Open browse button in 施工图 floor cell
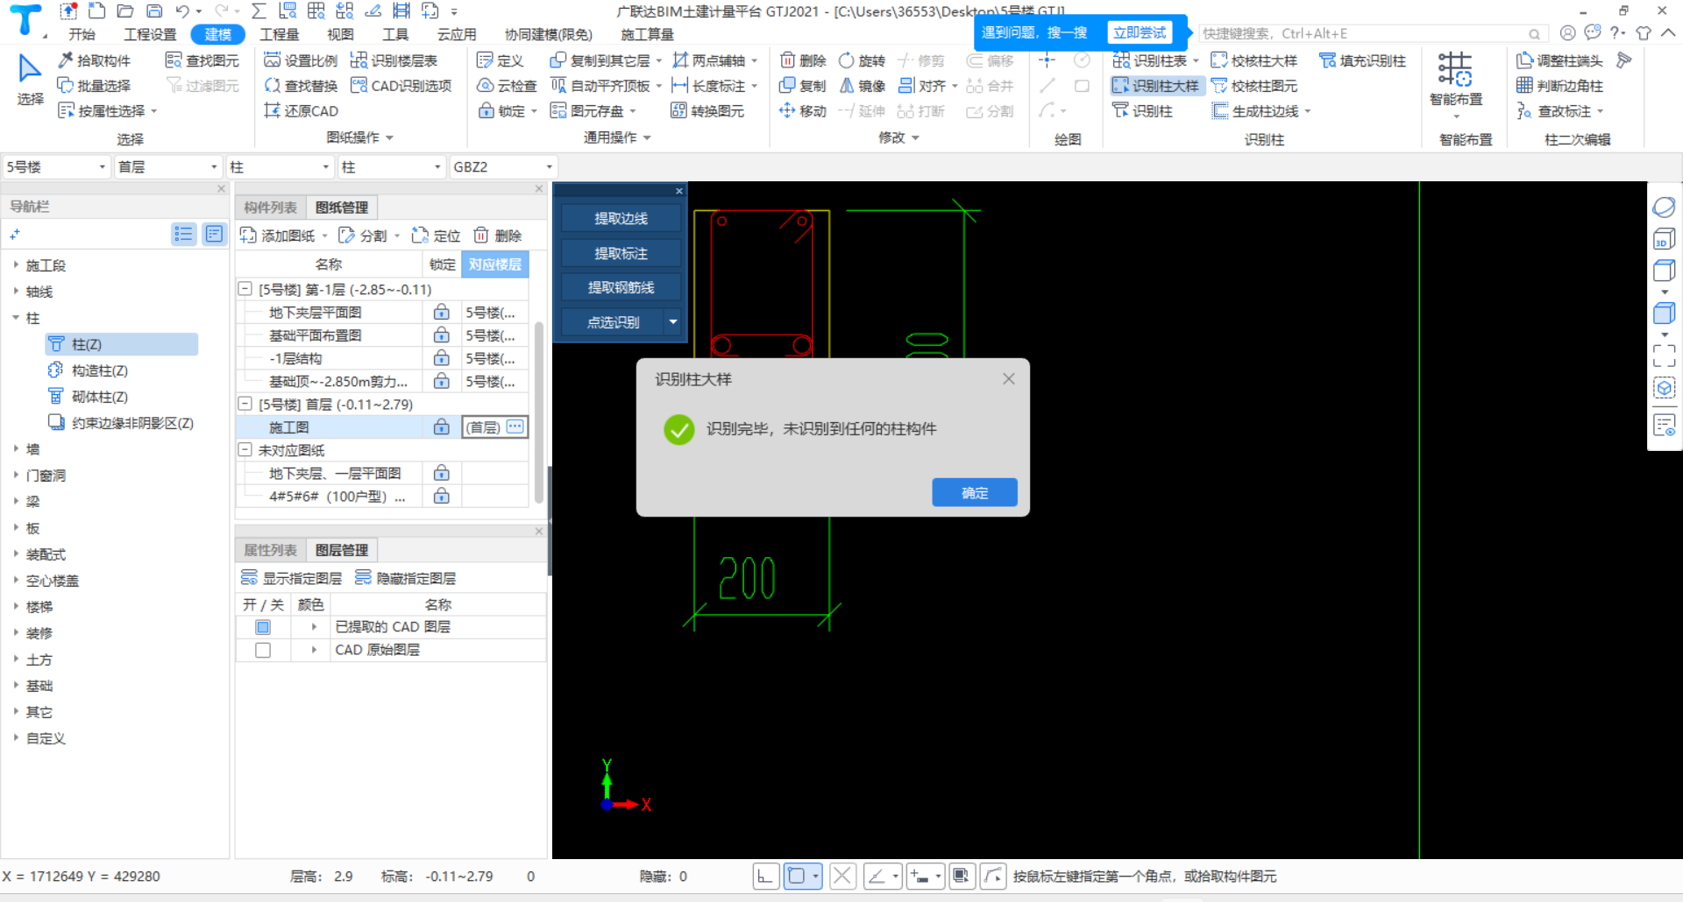 coord(515,427)
